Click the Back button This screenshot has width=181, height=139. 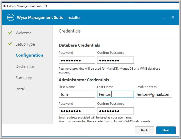click(144, 130)
